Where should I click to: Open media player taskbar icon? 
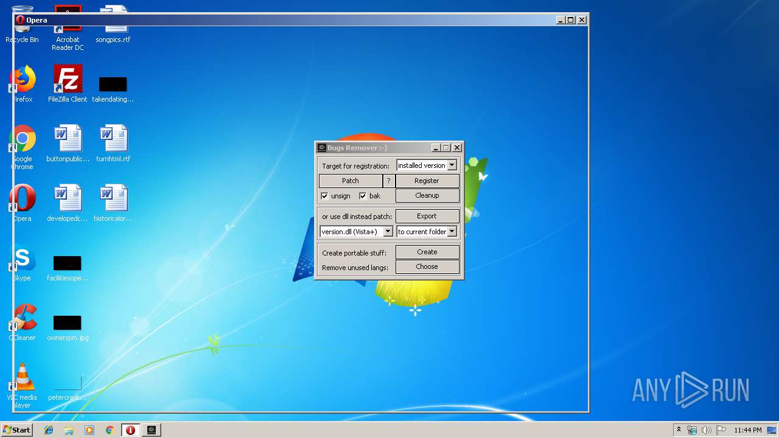[89, 430]
